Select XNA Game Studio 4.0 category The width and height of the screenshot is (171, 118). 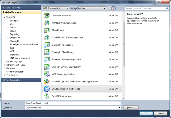(20, 58)
